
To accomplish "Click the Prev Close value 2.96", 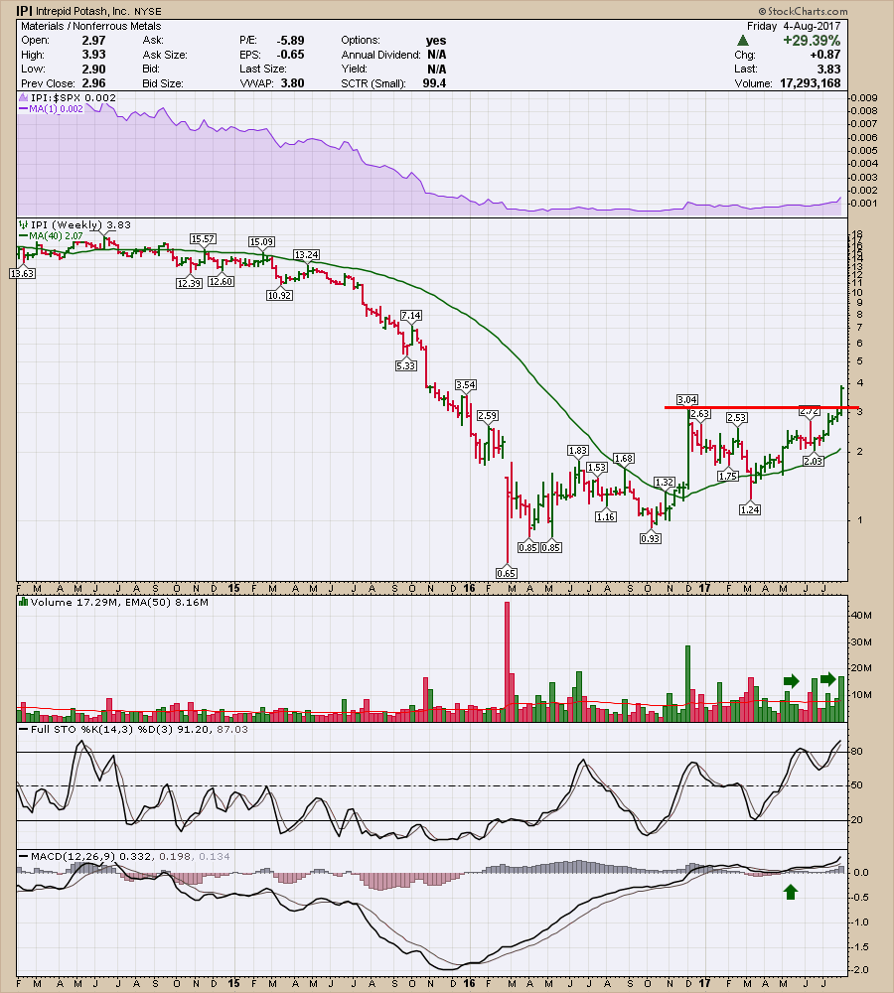I will click(93, 83).
